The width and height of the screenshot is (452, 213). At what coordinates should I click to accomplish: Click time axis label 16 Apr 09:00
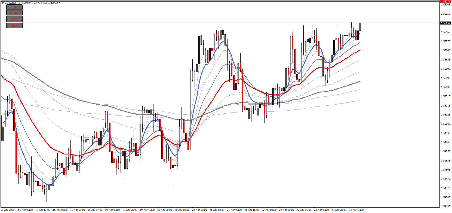point(78,210)
